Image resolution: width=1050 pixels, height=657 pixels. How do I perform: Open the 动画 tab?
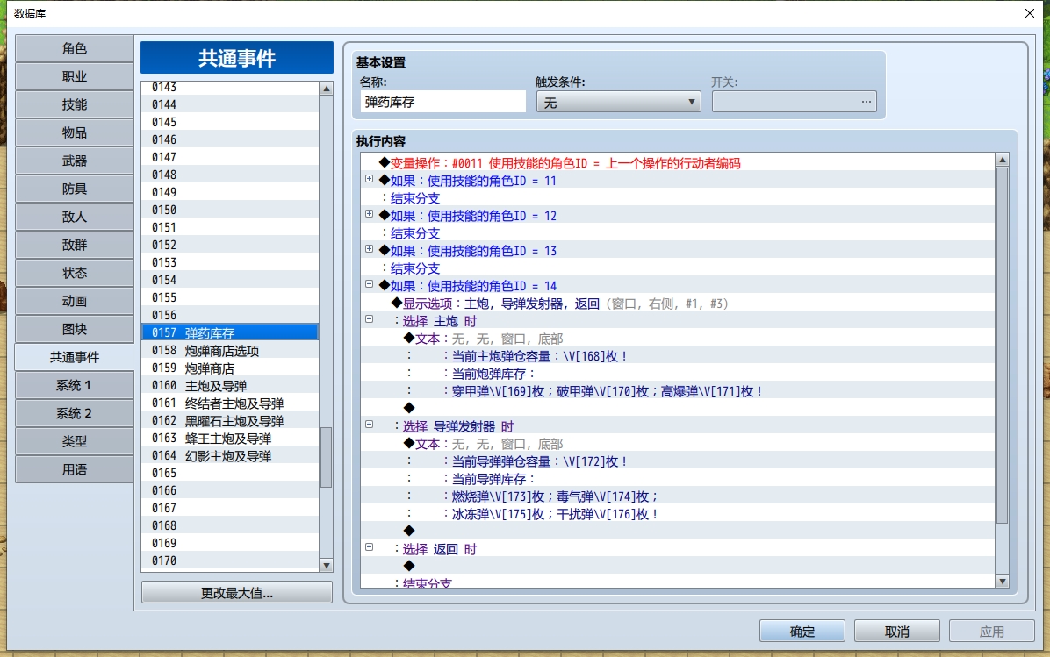click(x=75, y=302)
